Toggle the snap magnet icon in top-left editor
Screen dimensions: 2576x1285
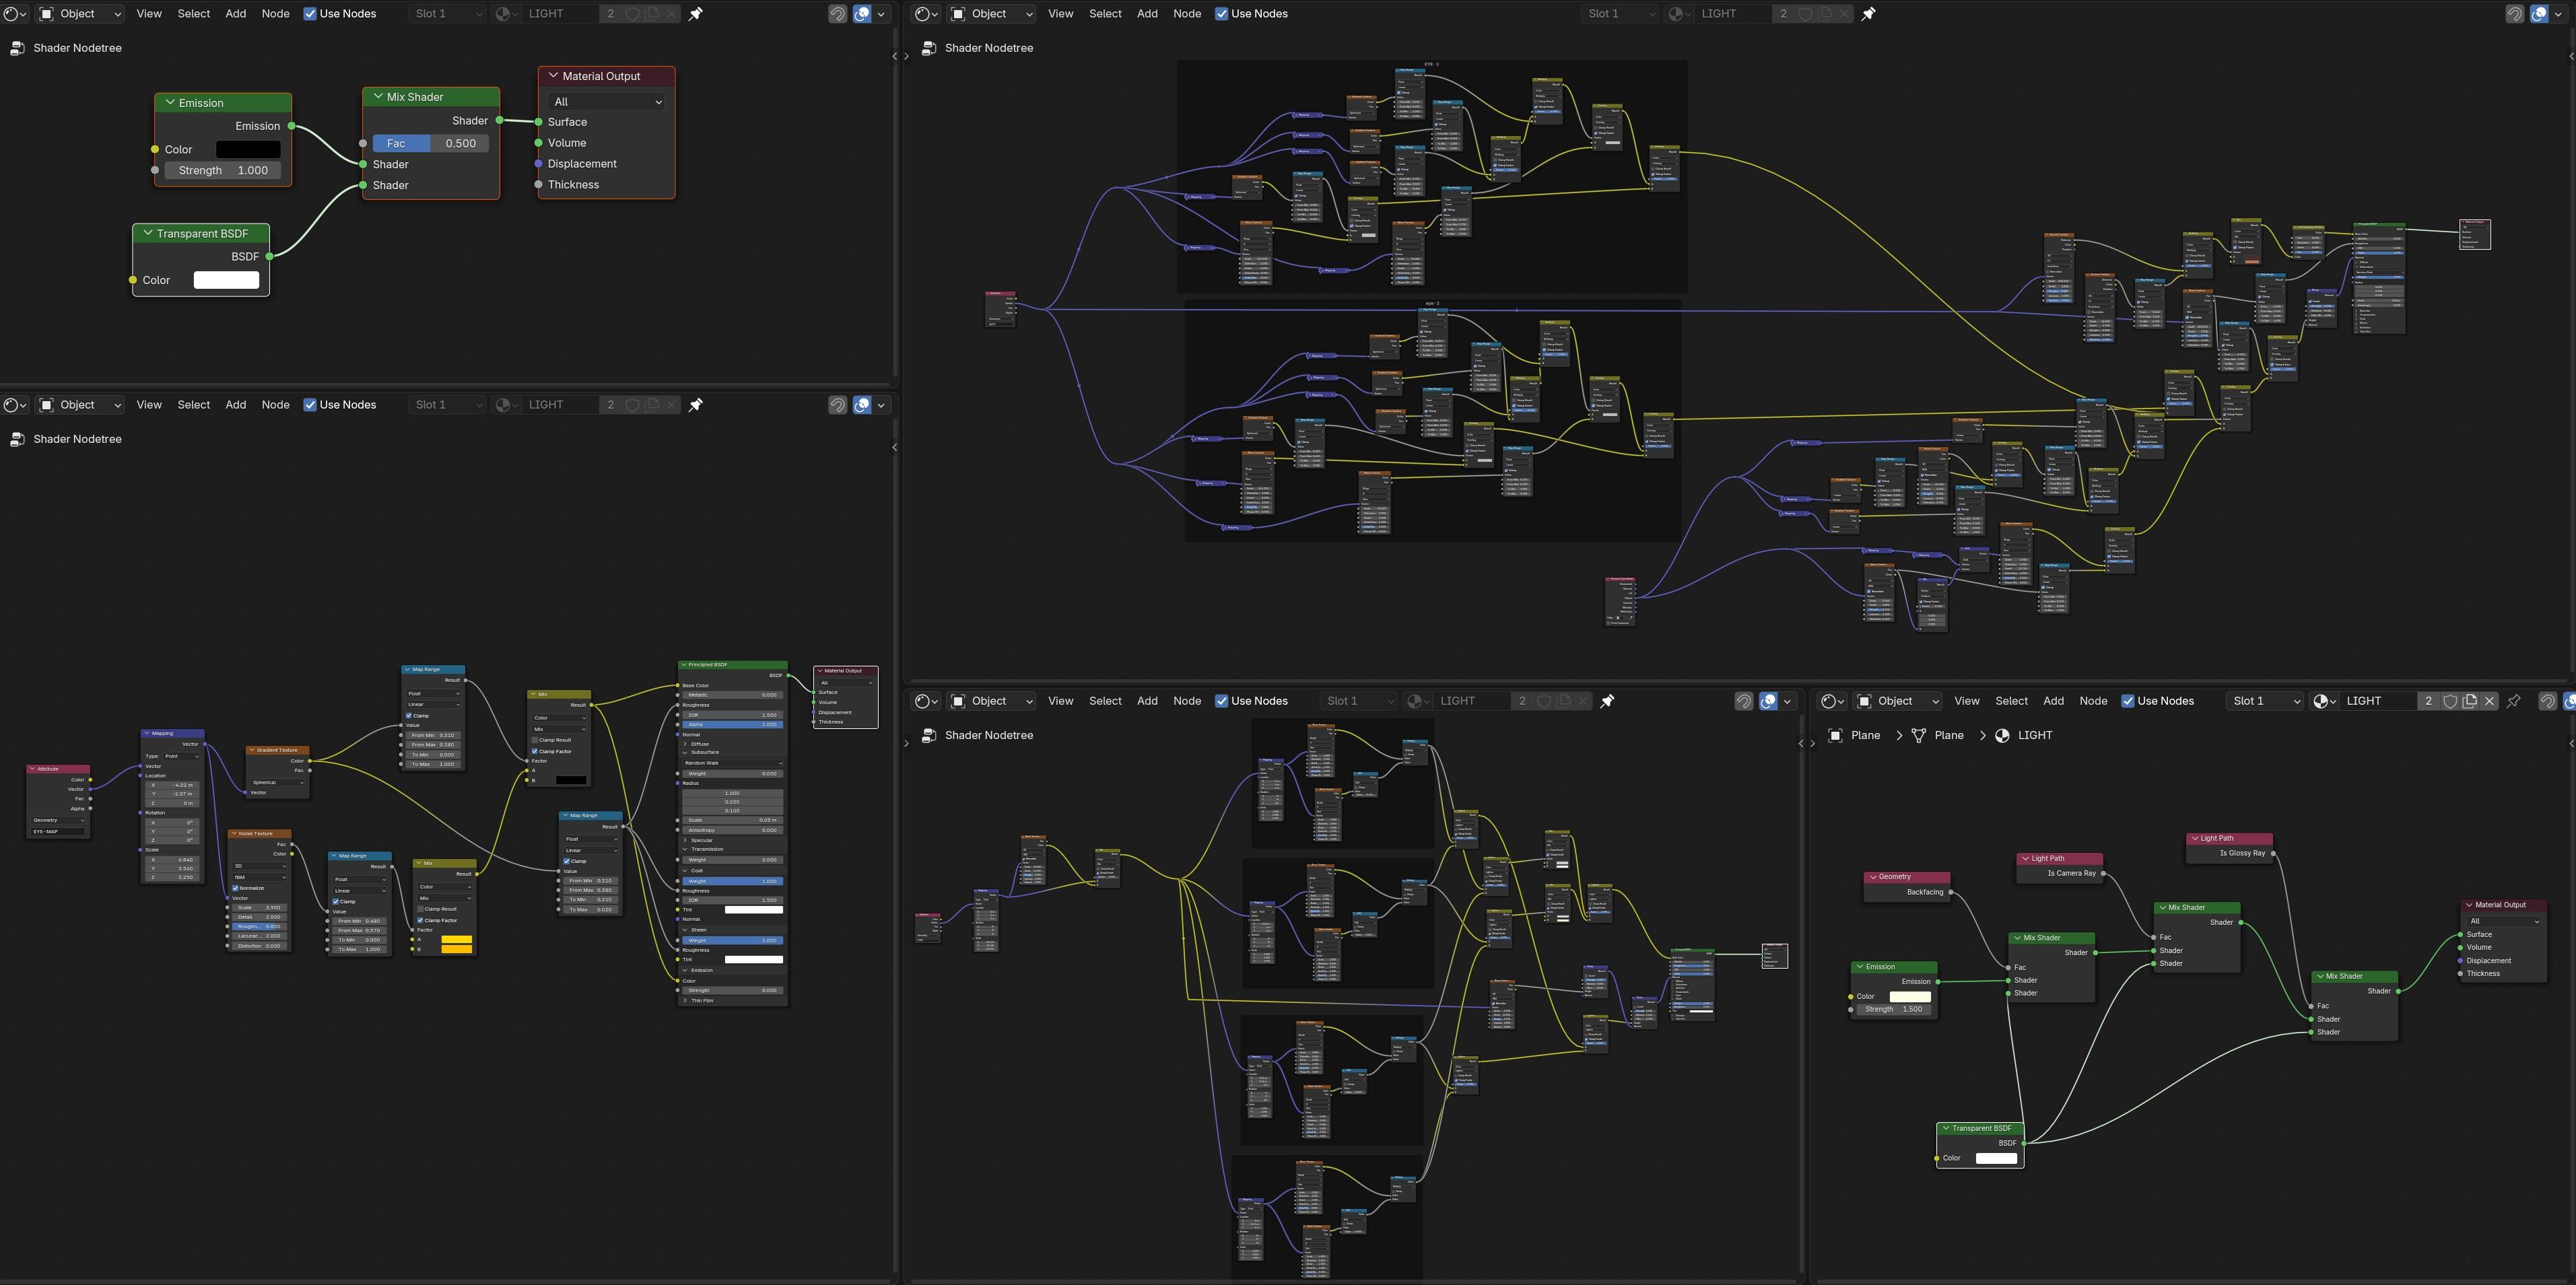pyautogui.click(x=838, y=14)
